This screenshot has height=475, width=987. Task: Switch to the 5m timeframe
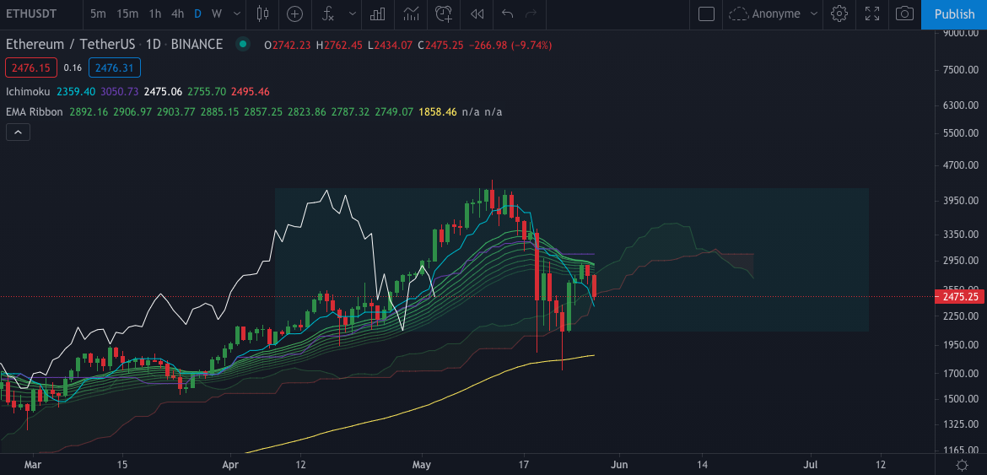tap(98, 13)
